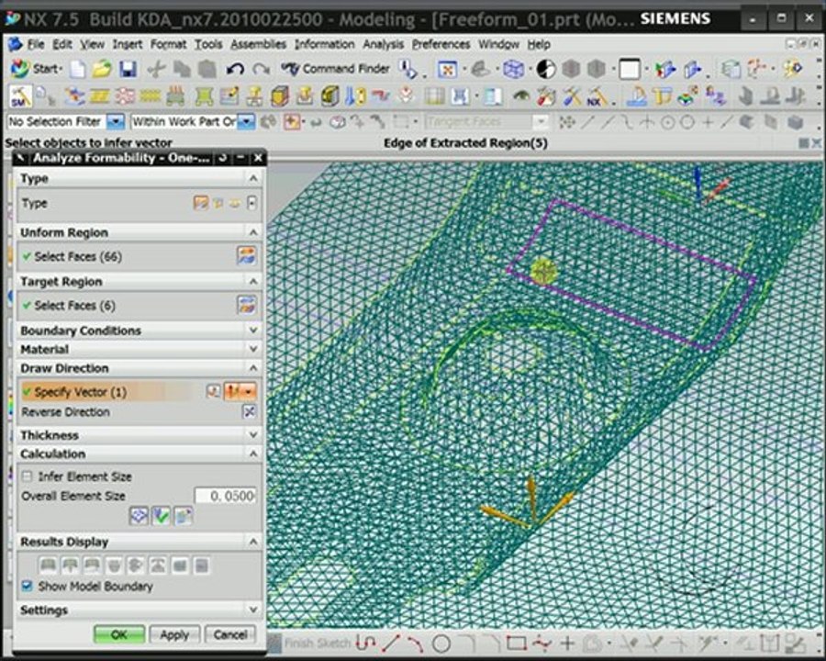Collapse the Unform Region section
This screenshot has height=661, width=826.
tap(253, 232)
